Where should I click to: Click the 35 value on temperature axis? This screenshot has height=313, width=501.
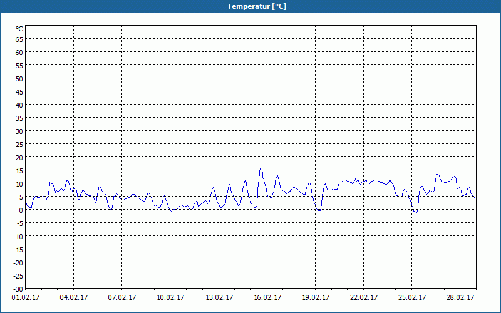click(x=19, y=118)
